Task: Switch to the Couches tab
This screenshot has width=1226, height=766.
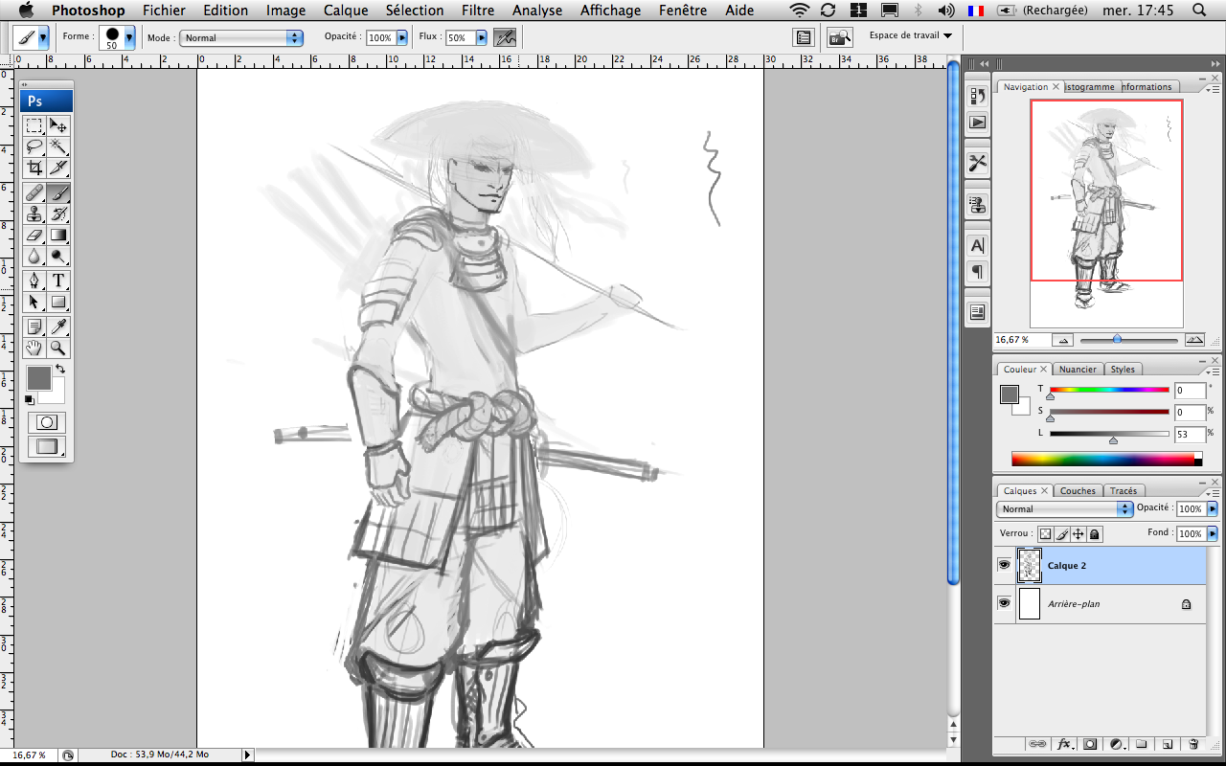Action: [1078, 491]
